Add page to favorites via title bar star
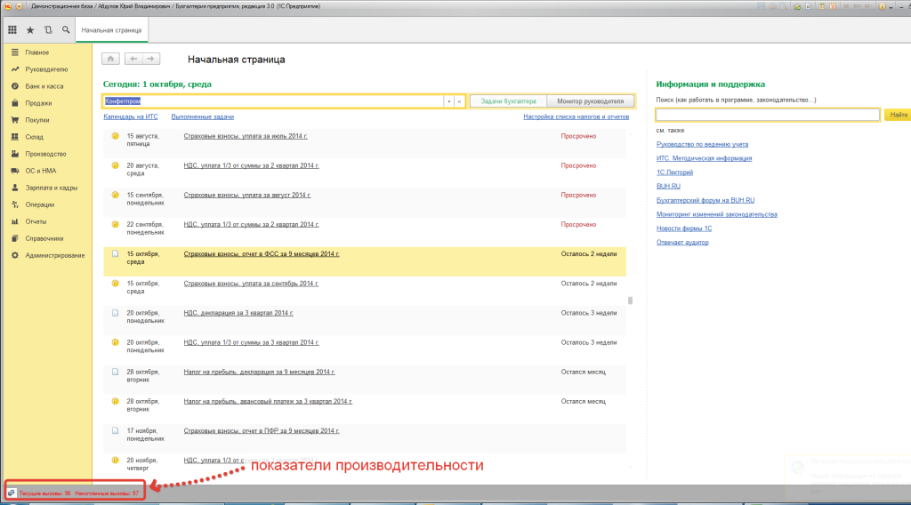This screenshot has height=505, width=911. pyautogui.click(x=797, y=6)
